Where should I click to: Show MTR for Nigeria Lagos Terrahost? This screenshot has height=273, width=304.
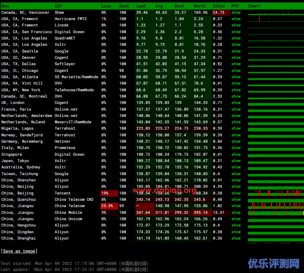[x=236, y=128]
